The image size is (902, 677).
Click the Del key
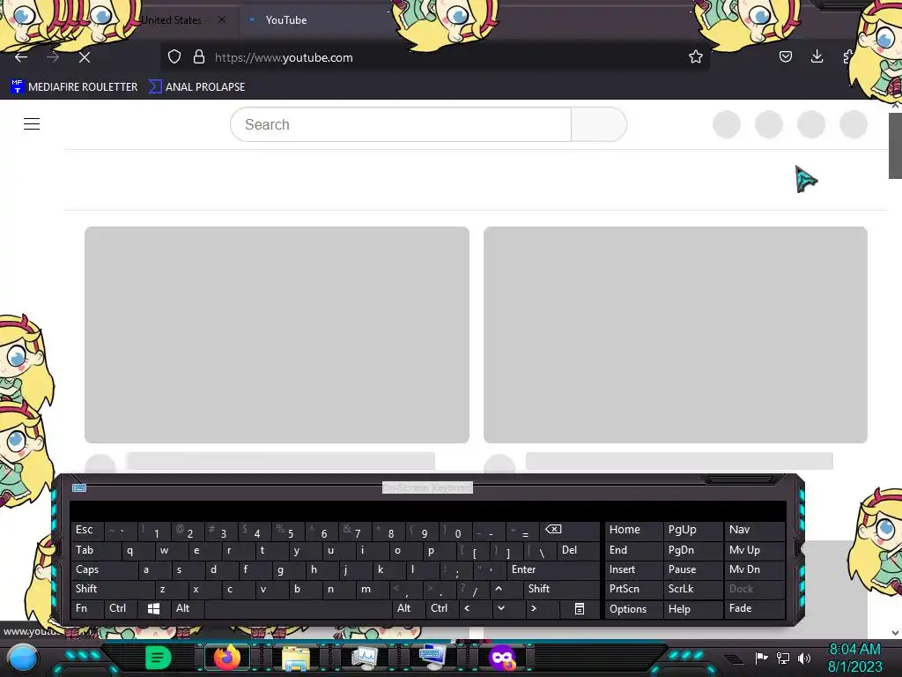[578, 550]
